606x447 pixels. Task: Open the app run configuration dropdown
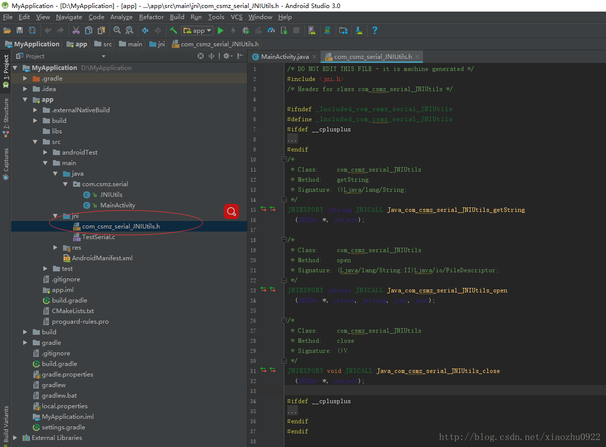(198, 30)
